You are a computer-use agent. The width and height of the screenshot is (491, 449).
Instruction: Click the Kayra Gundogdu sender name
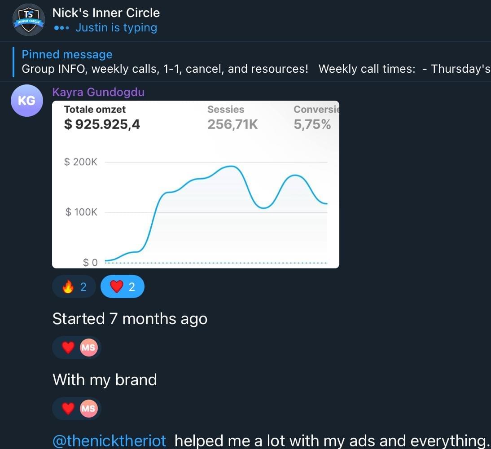click(98, 92)
